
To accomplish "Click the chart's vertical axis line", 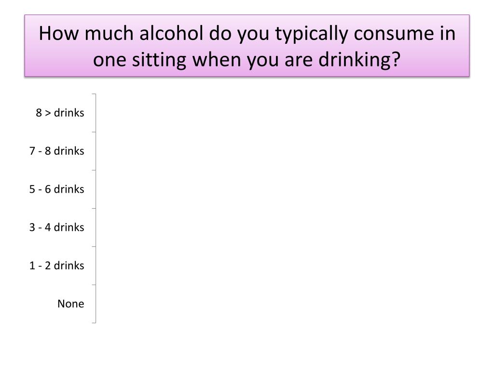I will [96, 208].
